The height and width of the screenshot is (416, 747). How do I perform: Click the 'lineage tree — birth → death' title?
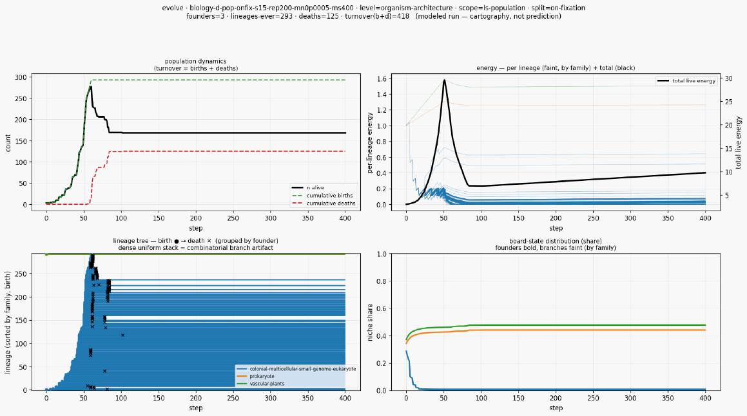pyautogui.click(x=195, y=241)
